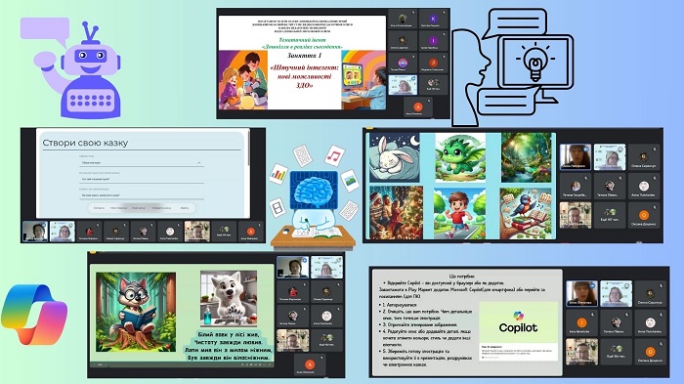Viewport: 684px width, 384px height.
Task: Click the pink music note card
Action: coord(334,155)
